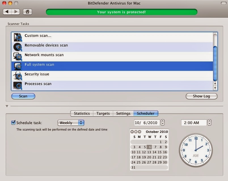Switch to the Targets tab
This screenshot has width=228, height=181.
pyautogui.click(x=103, y=114)
